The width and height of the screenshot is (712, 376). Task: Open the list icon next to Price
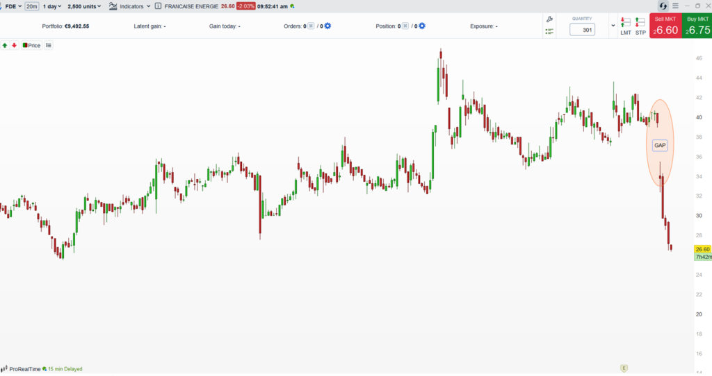49,45
